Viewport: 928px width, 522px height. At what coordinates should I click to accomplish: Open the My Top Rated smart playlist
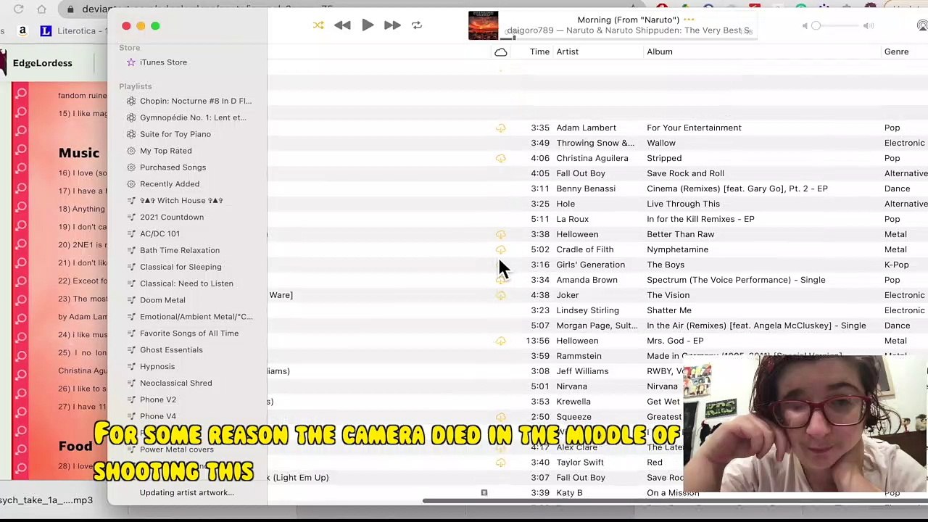[166, 151]
